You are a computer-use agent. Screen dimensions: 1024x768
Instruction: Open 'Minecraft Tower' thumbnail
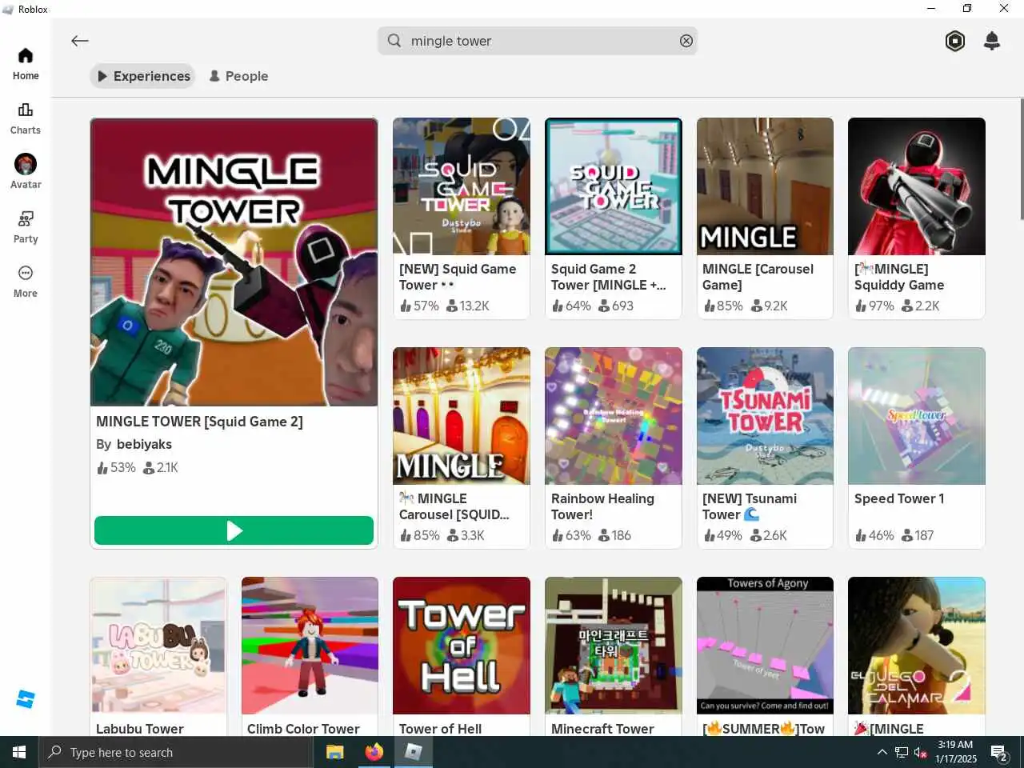click(614, 646)
